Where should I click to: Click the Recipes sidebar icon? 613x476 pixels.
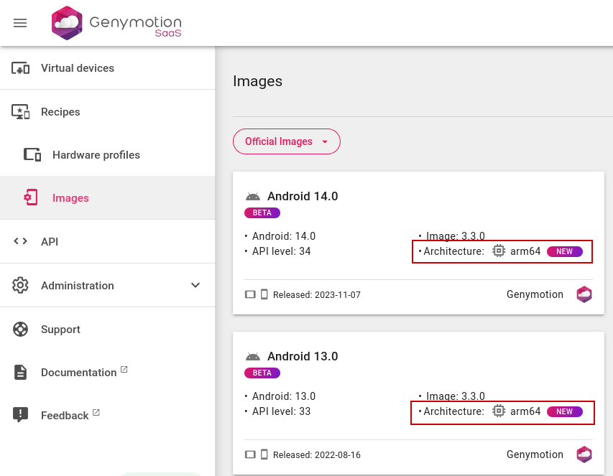click(20, 112)
